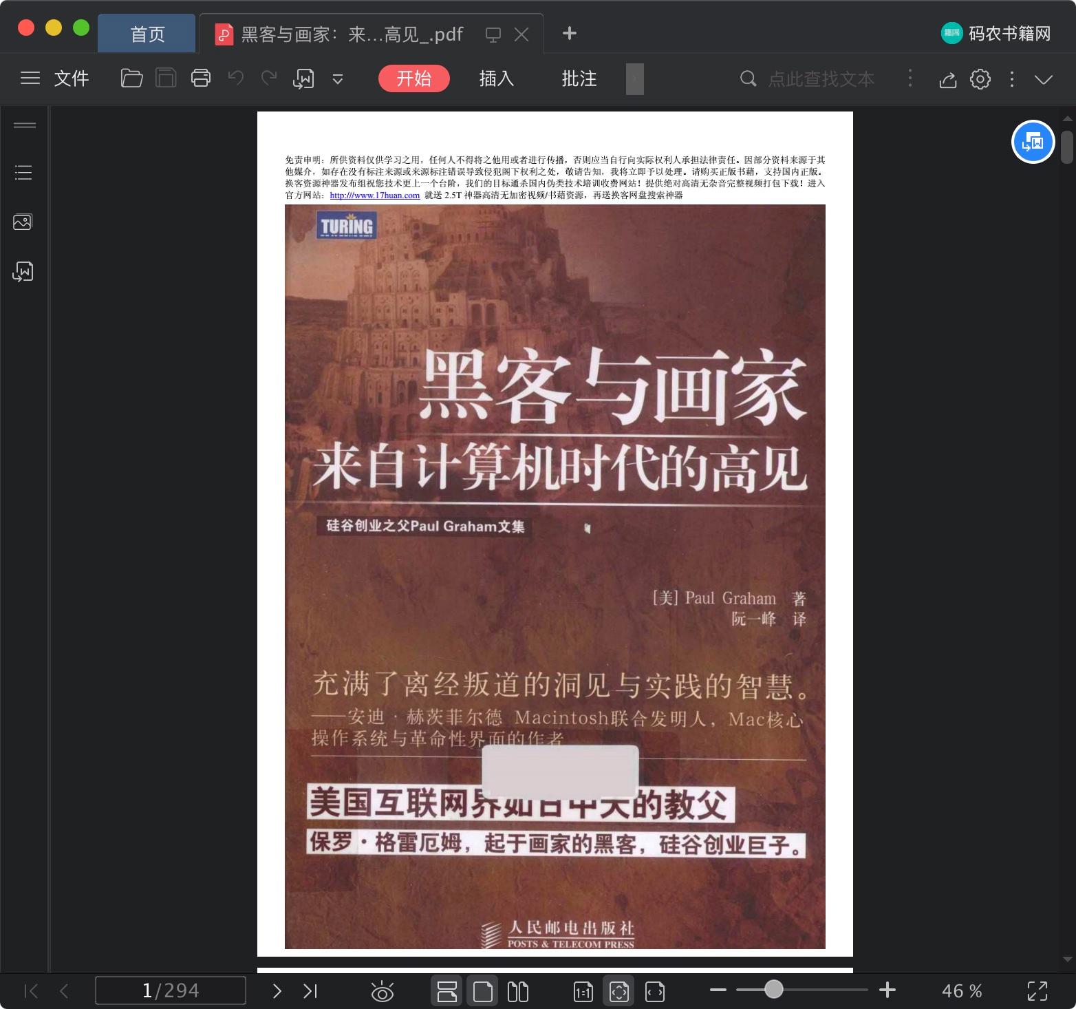Set actual size 1:1 zoom

click(583, 991)
